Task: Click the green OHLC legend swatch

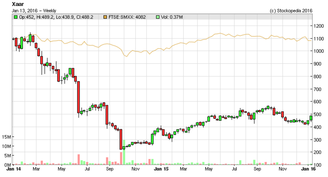Action: [16, 17]
